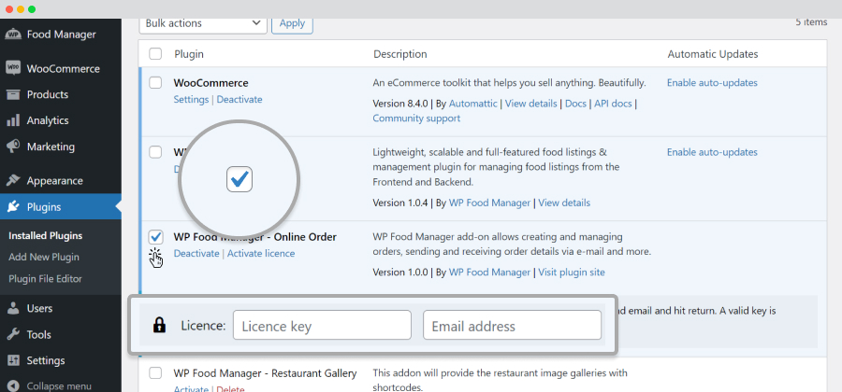This screenshot has width=842, height=392.
Task: Open WooCommerce Community support link
Action: 416,119
